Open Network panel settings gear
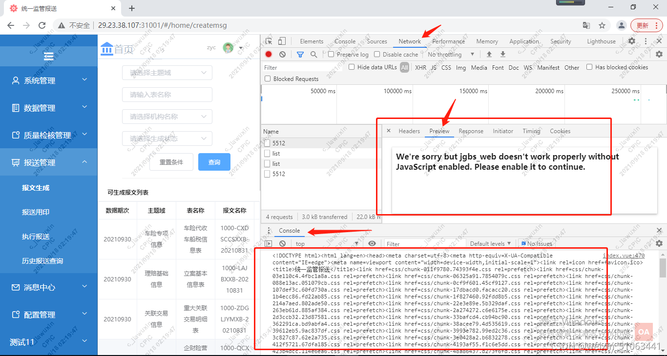667x356 pixels. coord(659,54)
